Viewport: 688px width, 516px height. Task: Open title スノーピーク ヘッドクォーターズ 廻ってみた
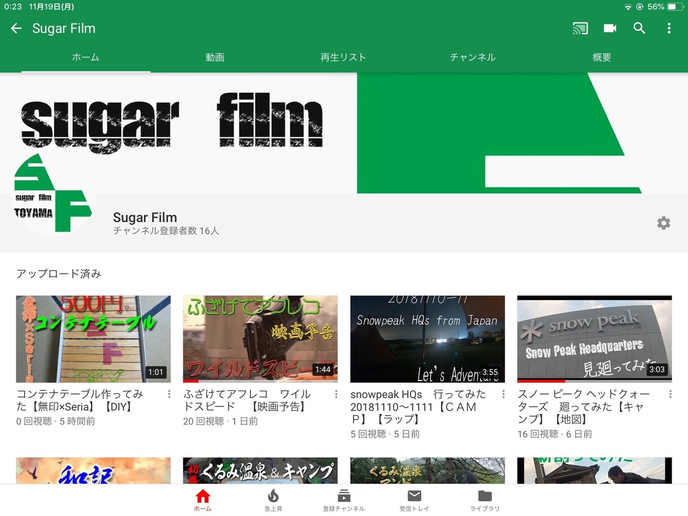pos(584,406)
